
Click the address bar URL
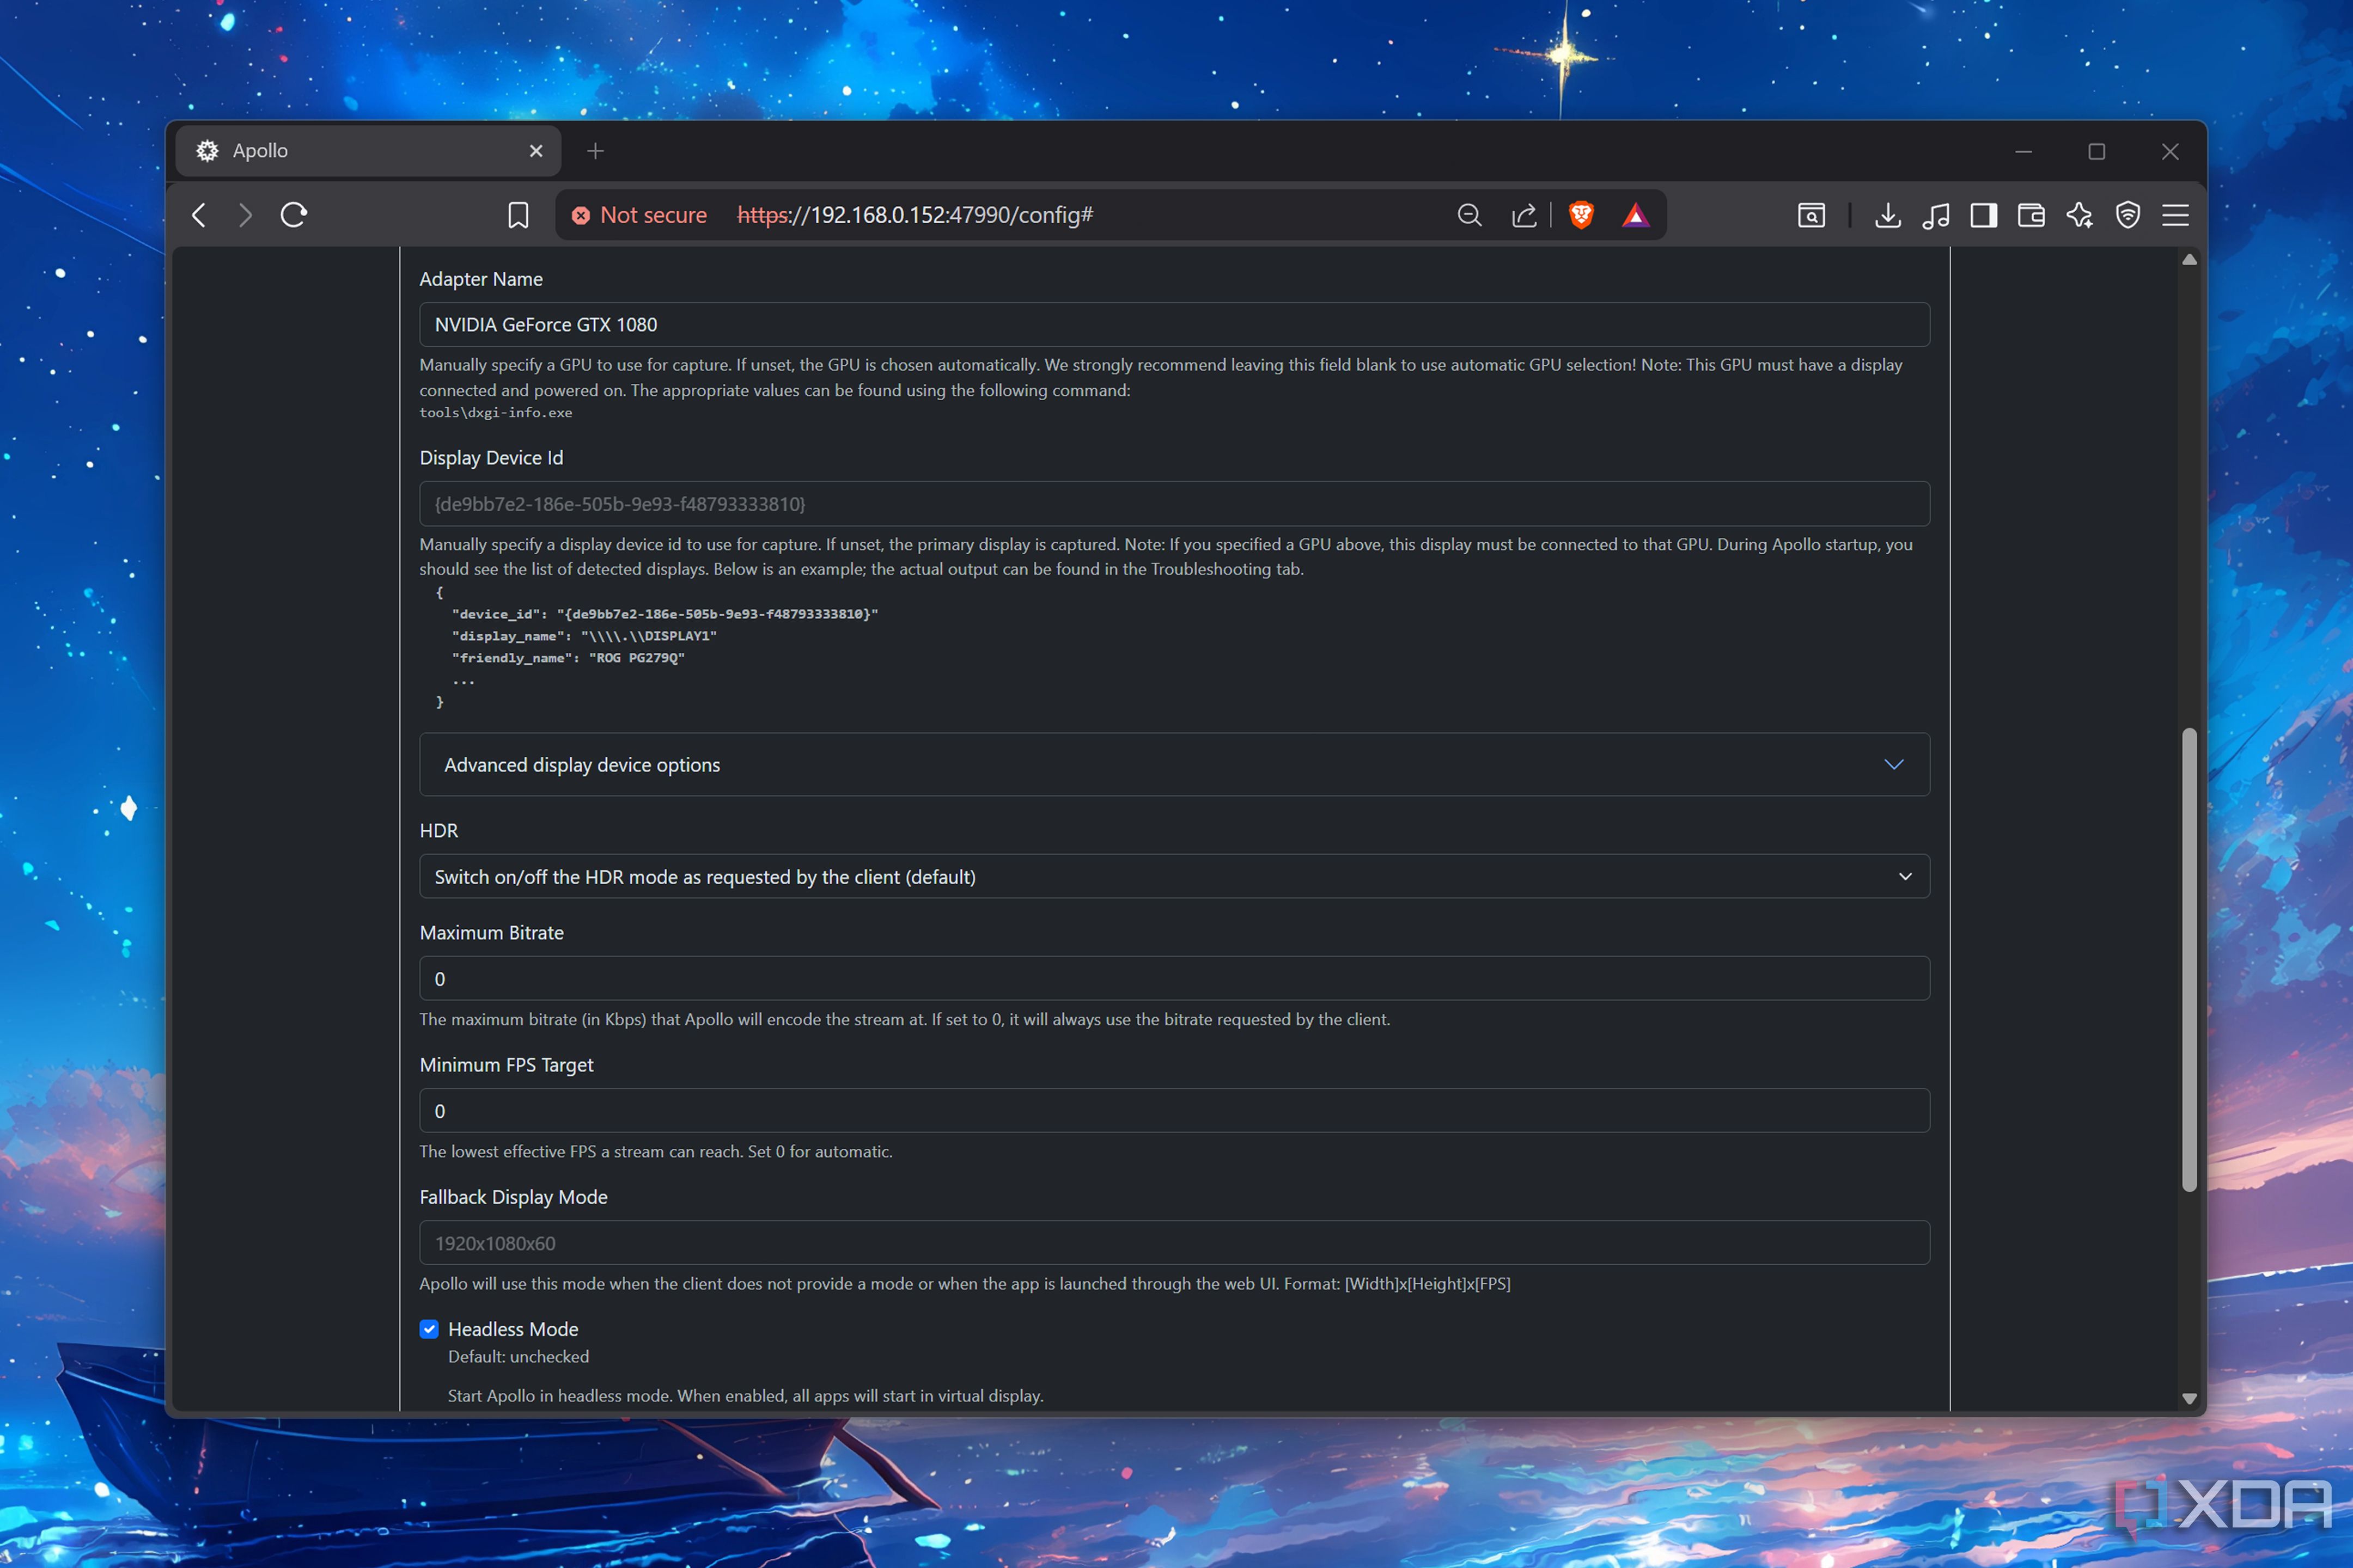point(915,215)
